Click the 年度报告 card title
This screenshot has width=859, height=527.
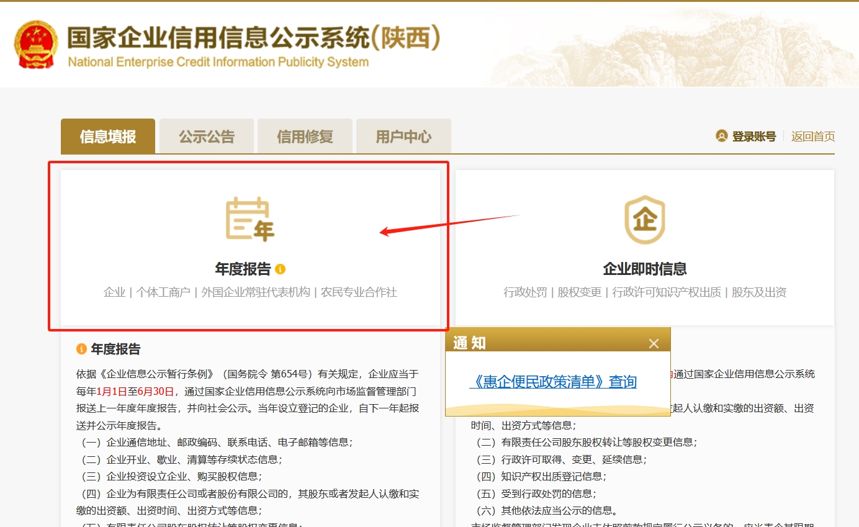click(243, 269)
